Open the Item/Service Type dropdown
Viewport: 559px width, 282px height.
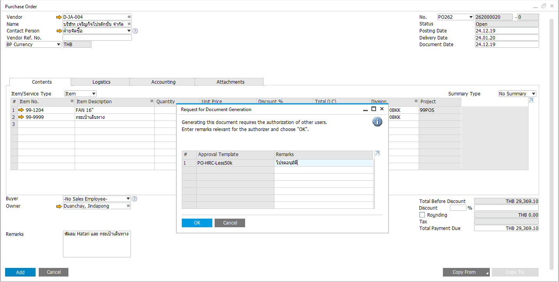point(93,94)
